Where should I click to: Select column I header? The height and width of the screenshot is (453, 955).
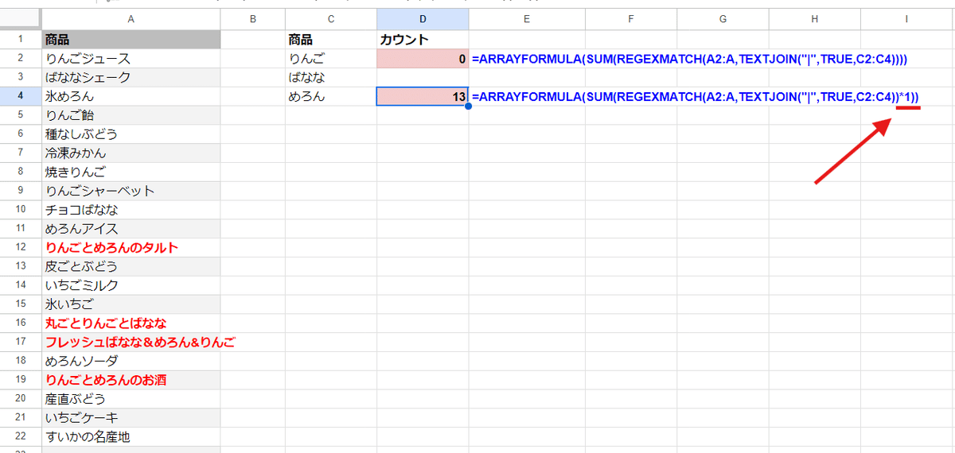pyautogui.click(x=906, y=18)
